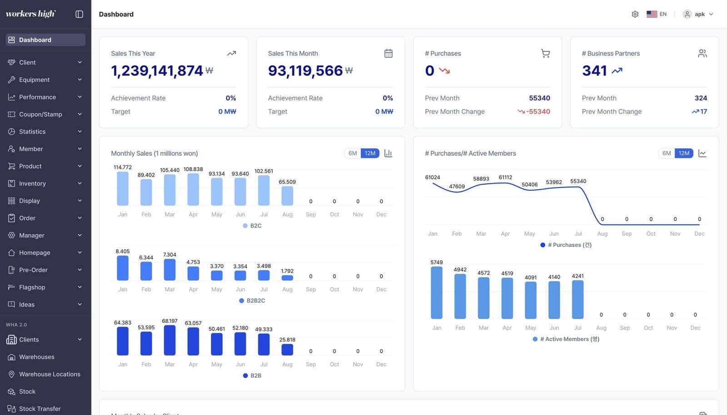Expand the Coupon/Stamp menu chevron
This screenshot has width=727, height=415.
[x=80, y=114]
